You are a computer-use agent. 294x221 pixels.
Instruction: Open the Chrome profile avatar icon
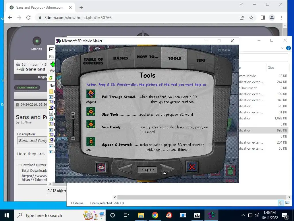pos(272,18)
